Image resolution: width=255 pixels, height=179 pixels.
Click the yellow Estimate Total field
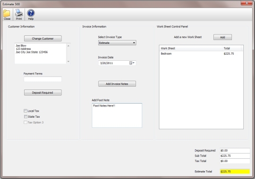coord(235,171)
